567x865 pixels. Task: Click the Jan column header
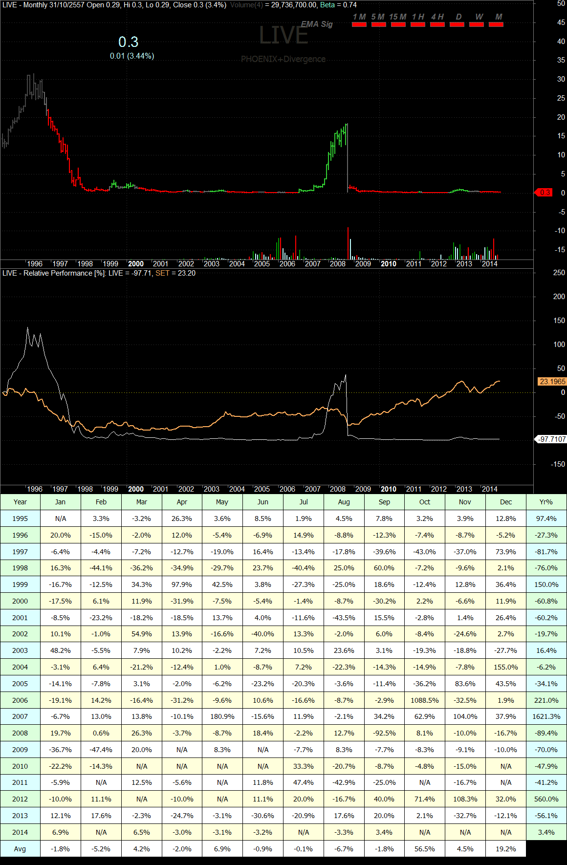click(x=60, y=502)
